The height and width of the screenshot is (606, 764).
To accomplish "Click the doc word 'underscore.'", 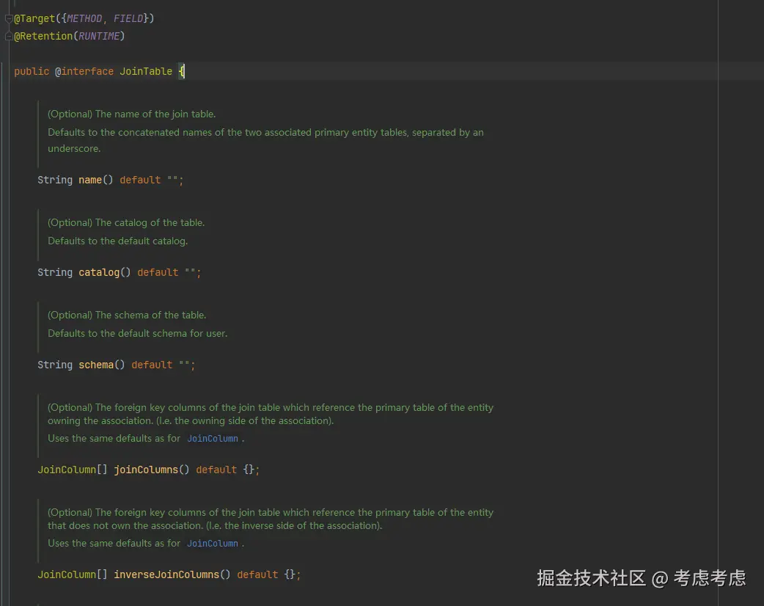I will pos(74,148).
